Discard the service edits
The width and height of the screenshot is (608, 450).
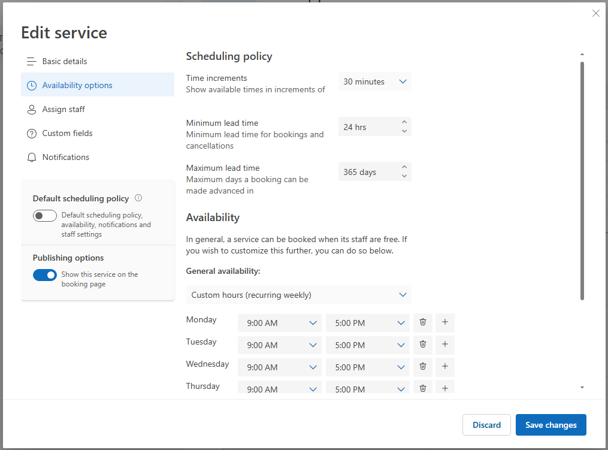click(x=486, y=425)
